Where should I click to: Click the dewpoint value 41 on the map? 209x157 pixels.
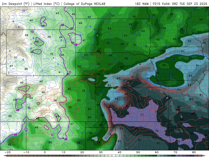click(x=60, y=72)
